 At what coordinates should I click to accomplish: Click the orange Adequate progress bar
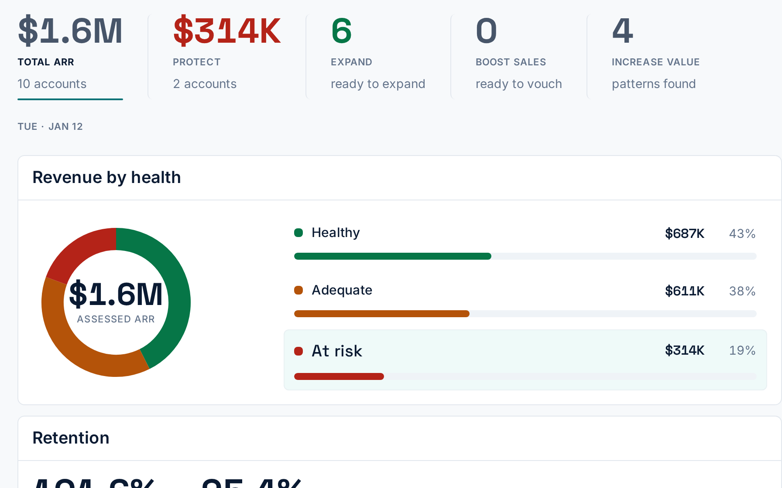coord(382,314)
